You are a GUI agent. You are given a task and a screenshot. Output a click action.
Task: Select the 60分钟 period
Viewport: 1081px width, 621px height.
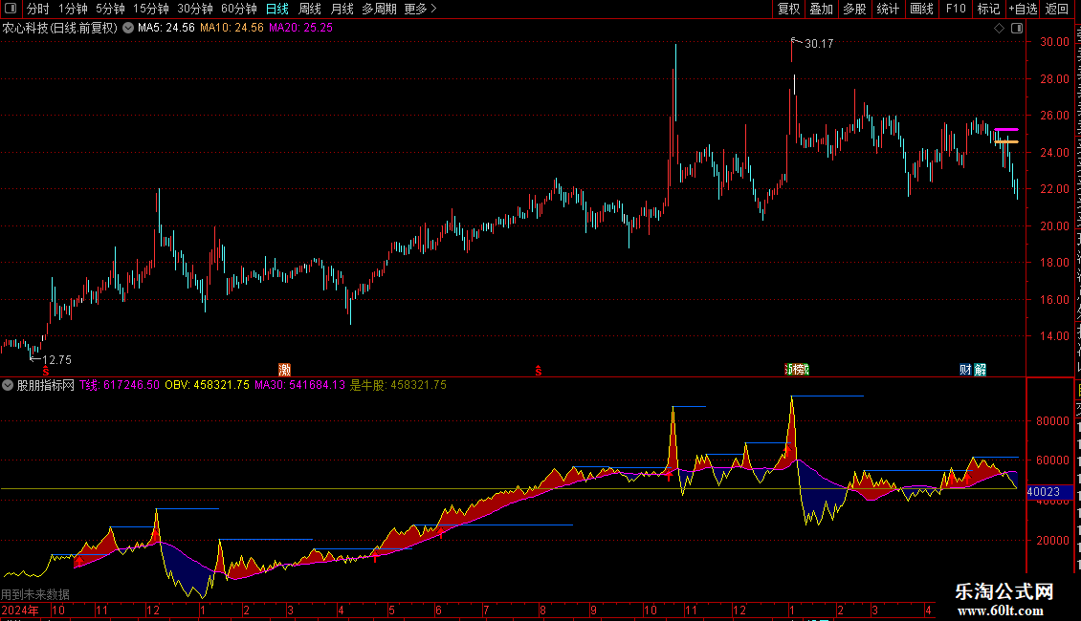click(239, 9)
